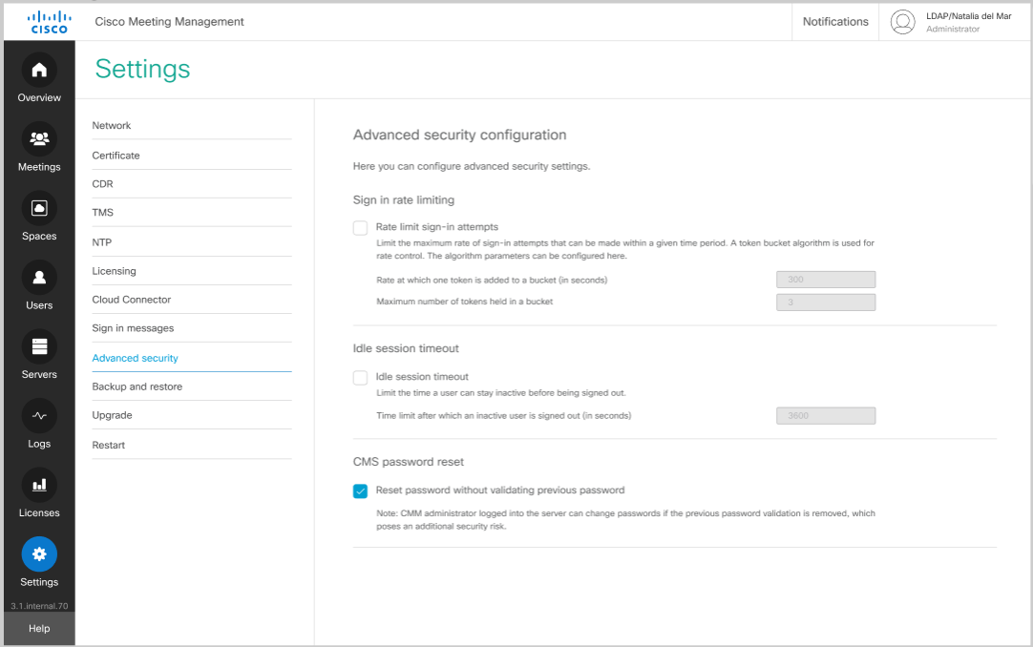Click the Cisco logo
Viewport: 1033px width, 647px height.
point(50,22)
